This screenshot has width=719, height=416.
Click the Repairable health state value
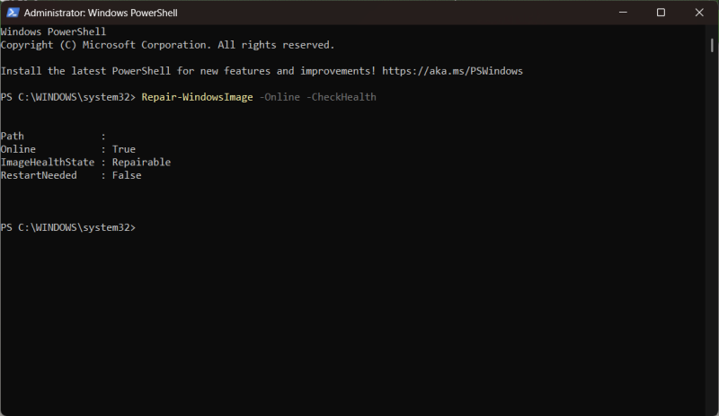pos(141,163)
